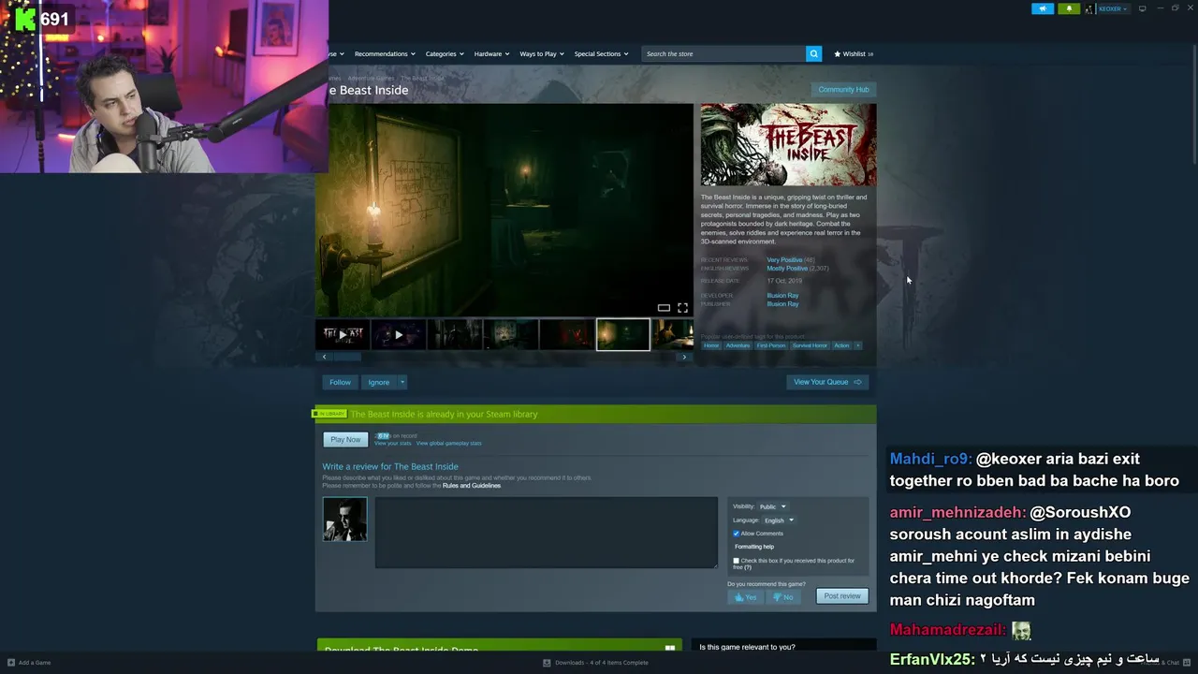Viewport: 1198px width, 674px height.
Task: Open the Ways to Play dropdown
Action: coord(542,54)
